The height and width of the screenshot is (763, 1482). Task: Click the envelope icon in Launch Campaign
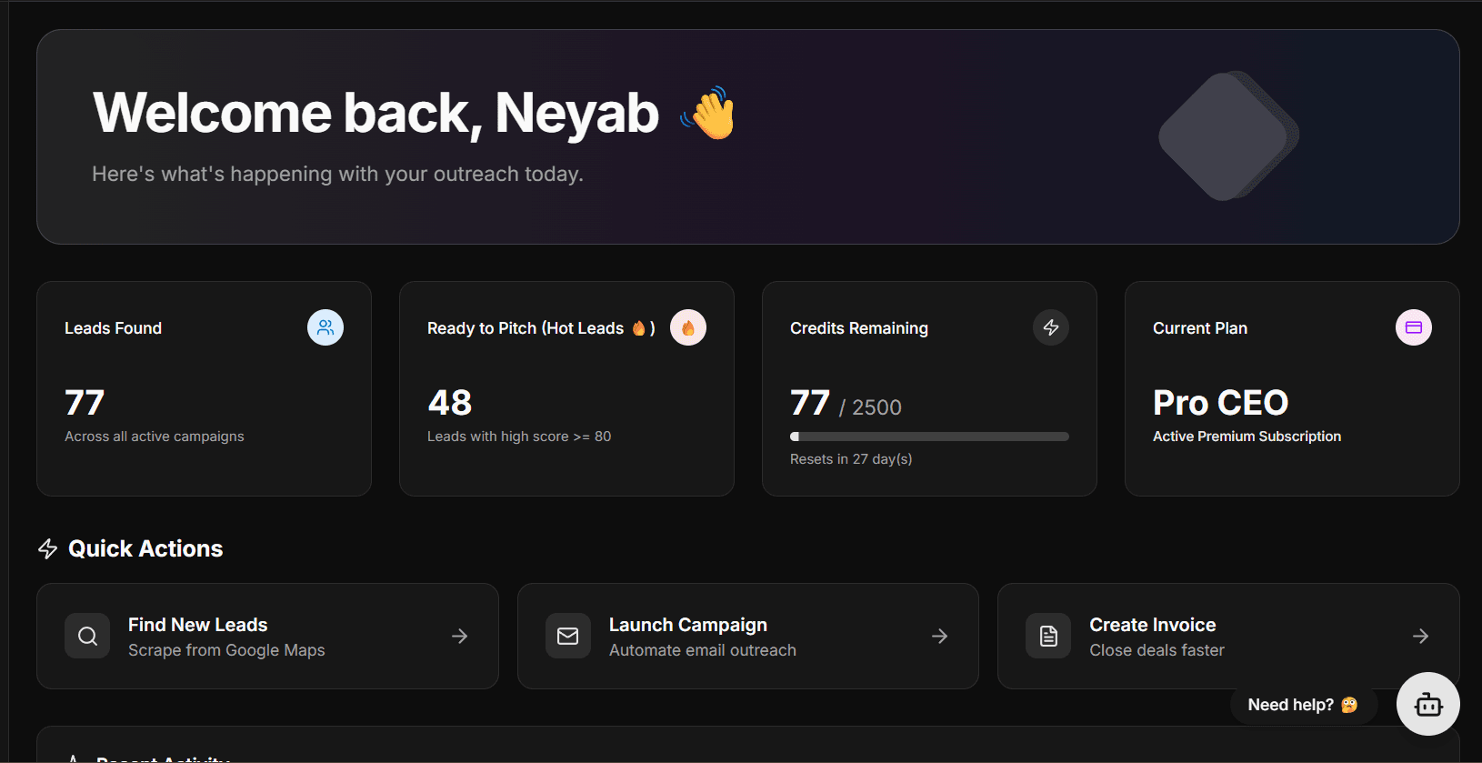click(x=567, y=636)
